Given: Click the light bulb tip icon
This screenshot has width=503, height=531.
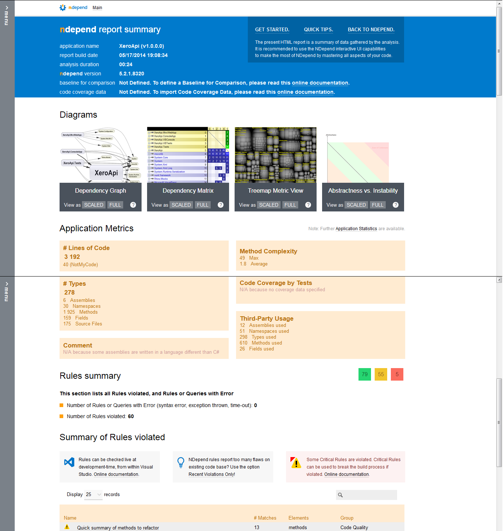Looking at the screenshot, I should (181, 462).
